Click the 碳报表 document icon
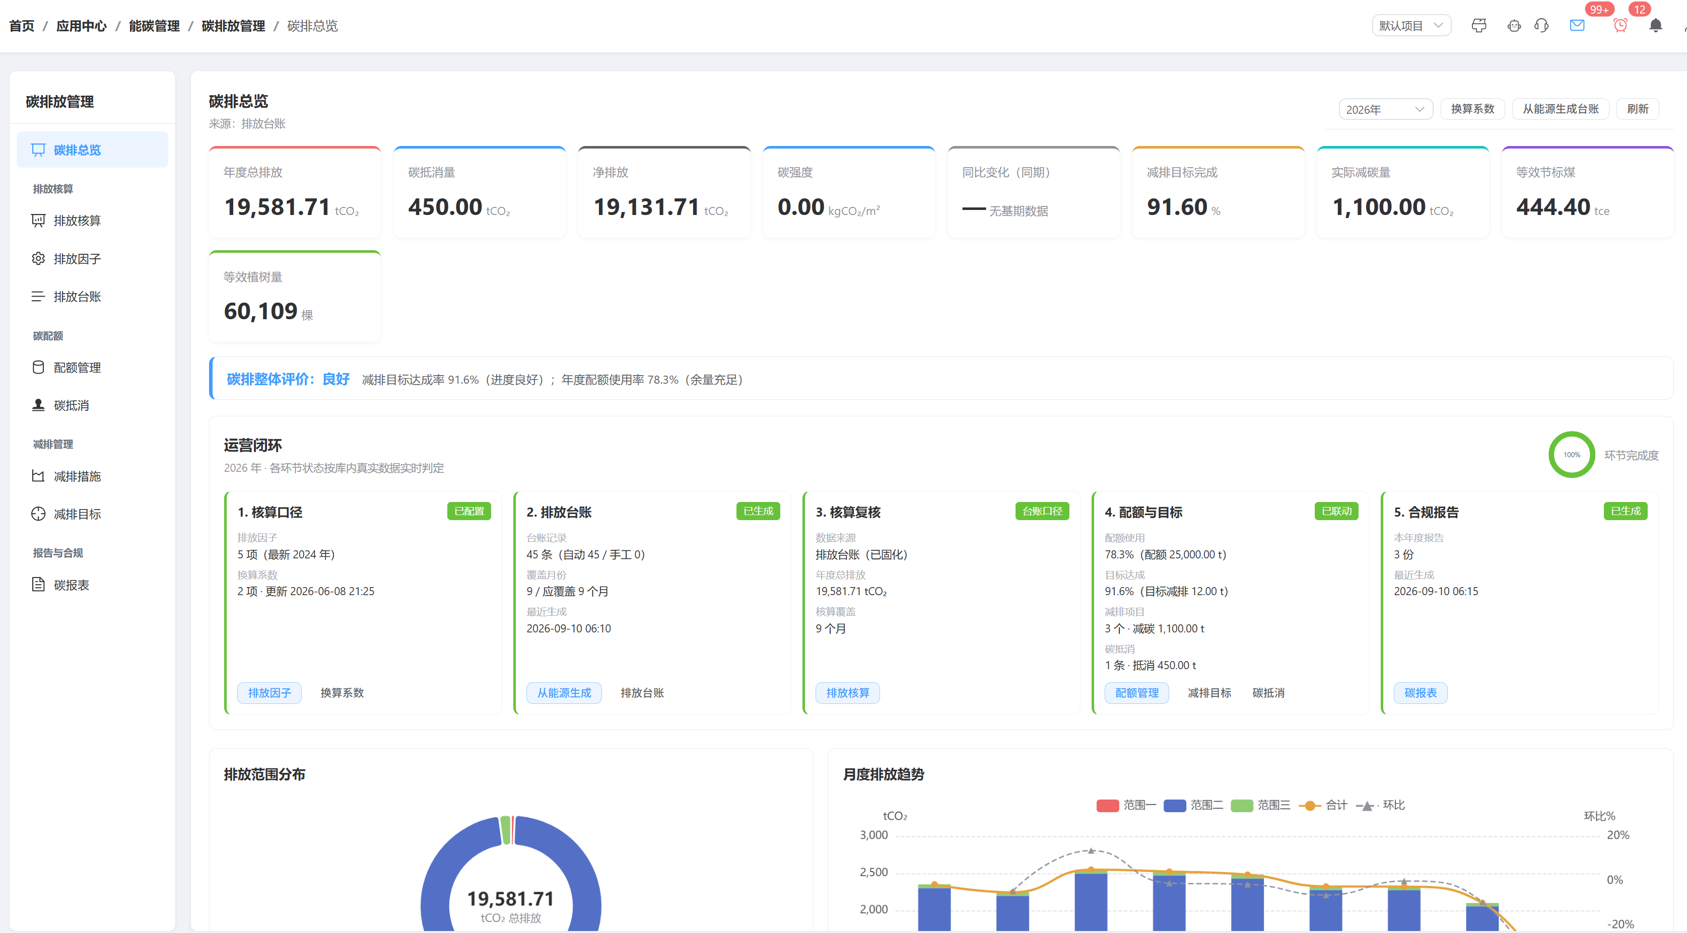Image resolution: width=1687 pixels, height=933 pixels. (39, 585)
